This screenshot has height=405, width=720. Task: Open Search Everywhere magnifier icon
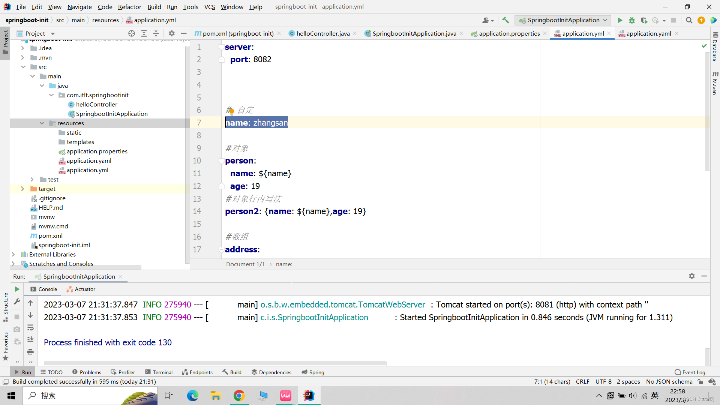pyautogui.click(x=689, y=20)
